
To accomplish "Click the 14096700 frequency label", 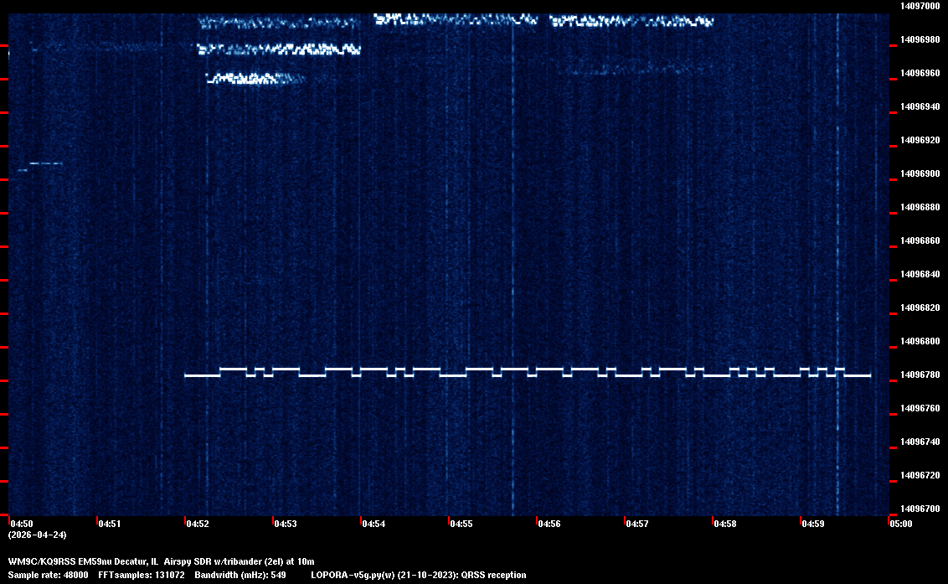I will tap(919, 509).
